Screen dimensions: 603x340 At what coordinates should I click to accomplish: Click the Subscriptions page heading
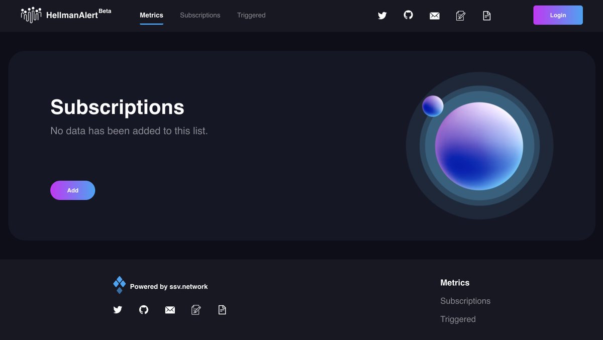(118, 107)
